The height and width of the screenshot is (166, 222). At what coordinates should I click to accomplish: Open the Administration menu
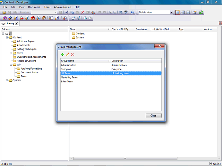point(62,7)
